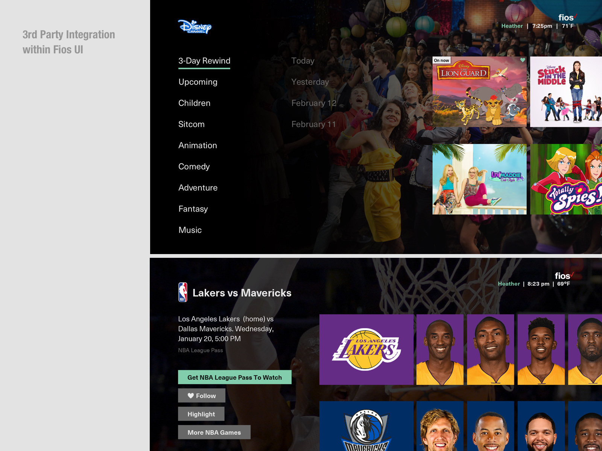The height and width of the screenshot is (451, 602).
Task: Select second Lakers player portrait
Action: point(491,350)
